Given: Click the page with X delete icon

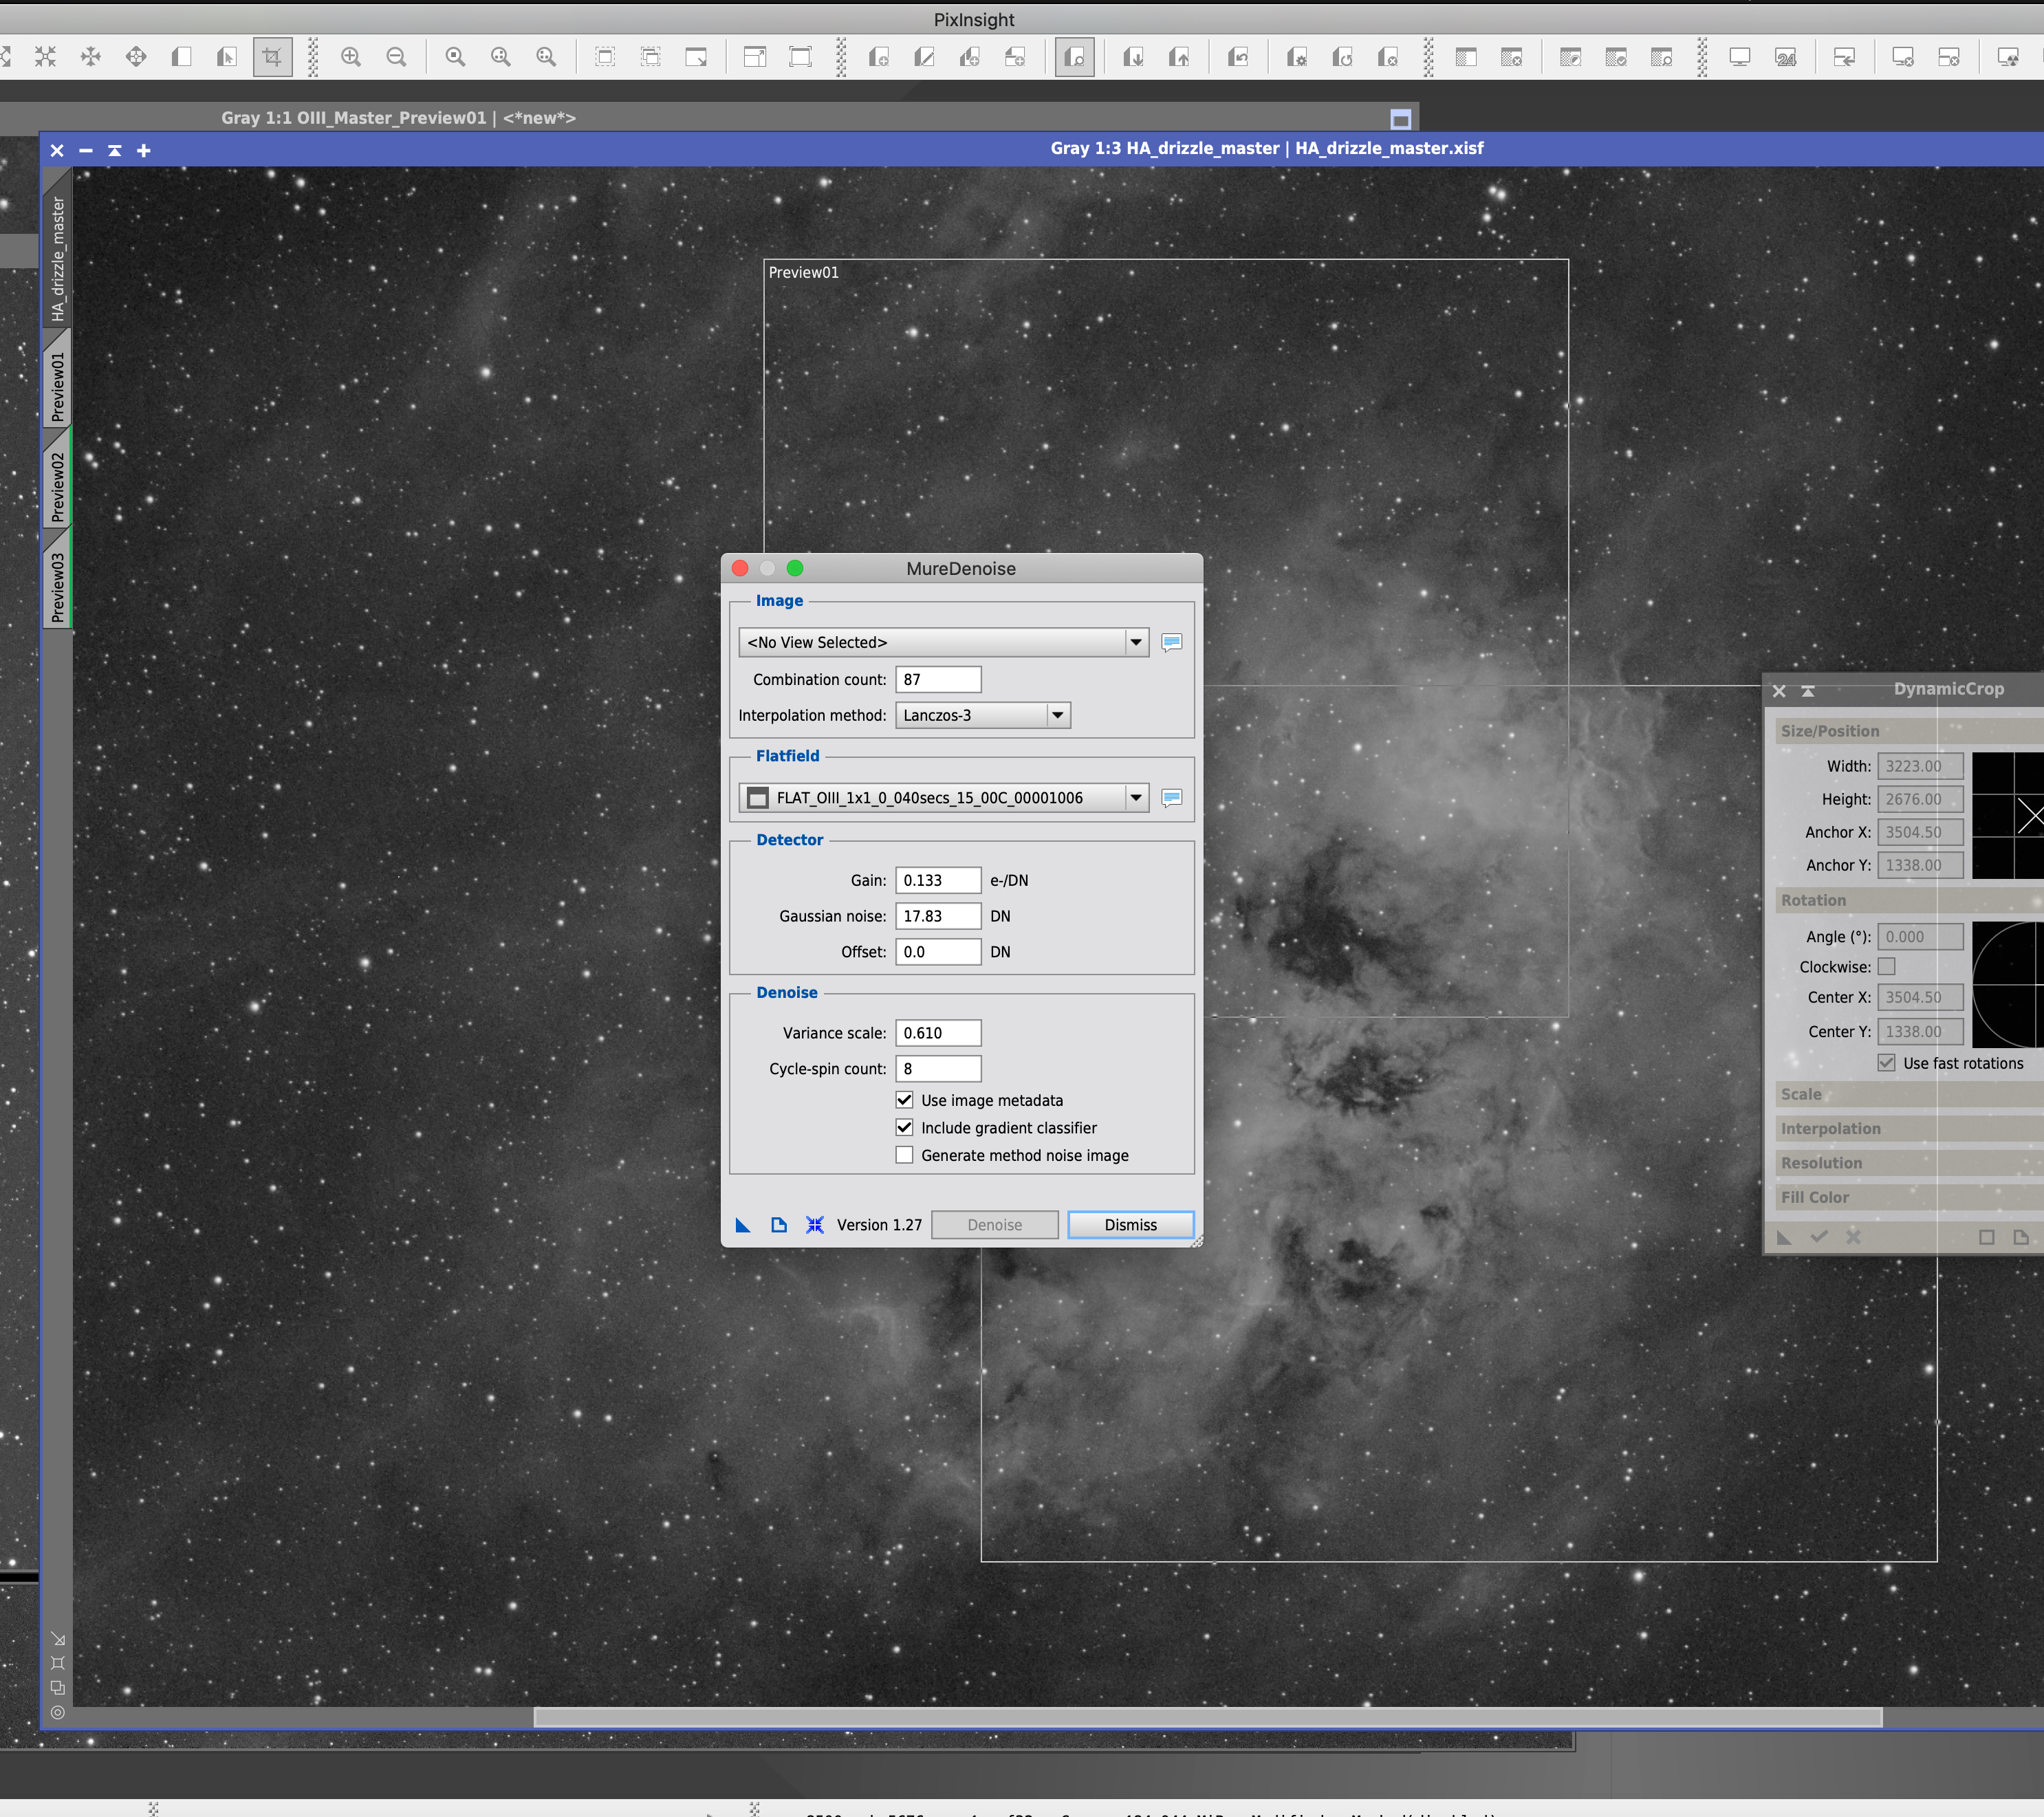Looking at the screenshot, I should click(x=1388, y=57).
